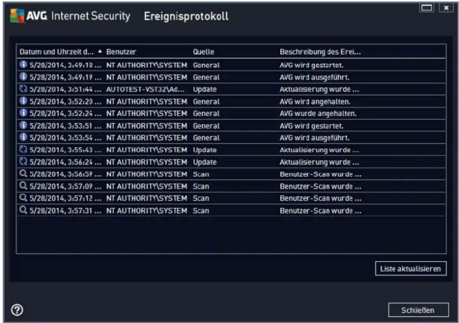Click magnifier icon of 3:56:59 scan event

point(23,174)
